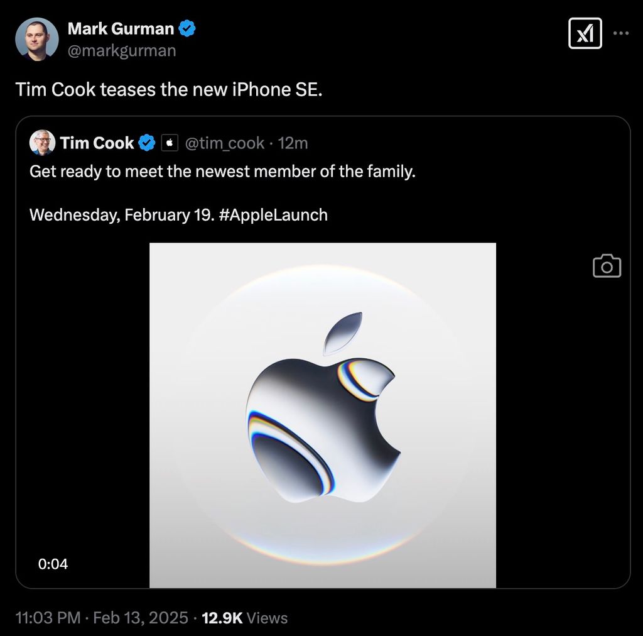Click Mark Gurman's profile avatar
The image size is (643, 636).
click(37, 39)
